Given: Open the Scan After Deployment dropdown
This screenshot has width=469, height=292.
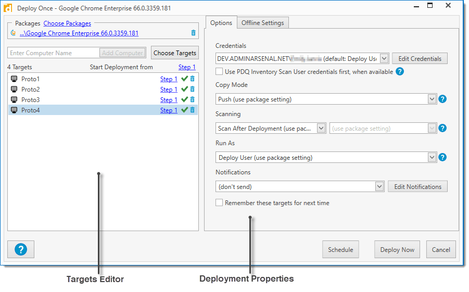Looking at the screenshot, I should point(321,128).
